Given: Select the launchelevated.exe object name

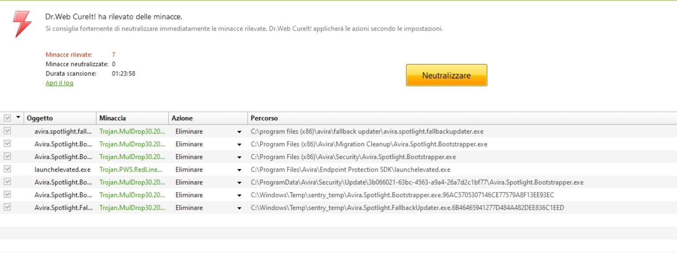Looking at the screenshot, I should 62,169.
